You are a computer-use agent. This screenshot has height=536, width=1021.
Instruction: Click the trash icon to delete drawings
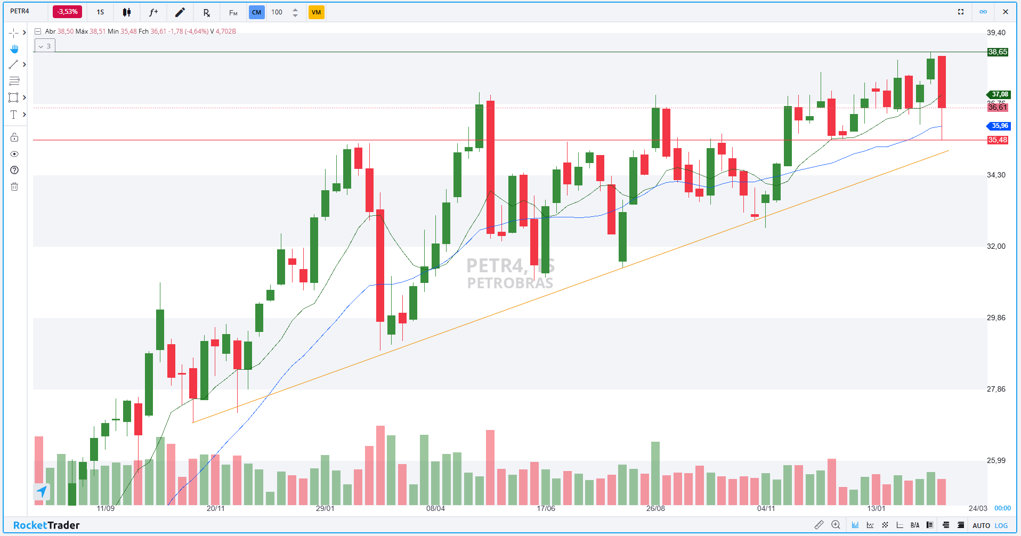[x=14, y=186]
